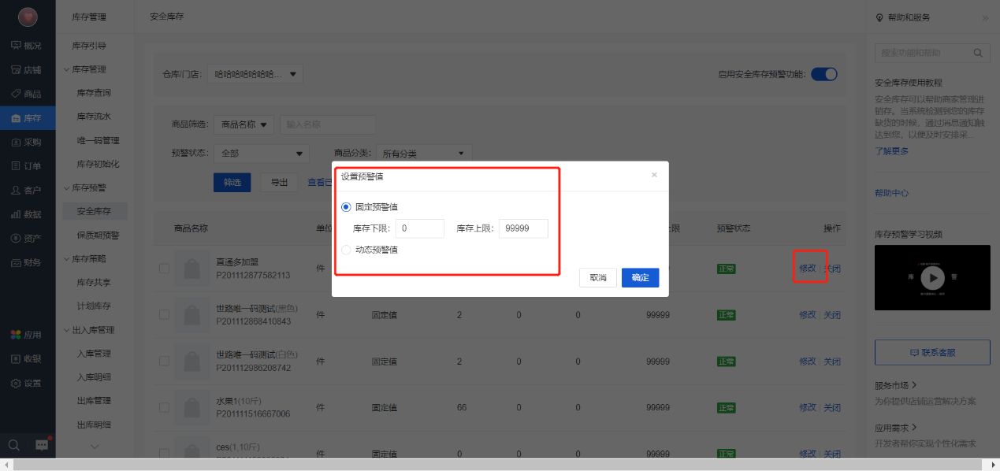This screenshot has width=1000, height=471.
Task: Open 资产 assets section
Action: pyautogui.click(x=27, y=238)
